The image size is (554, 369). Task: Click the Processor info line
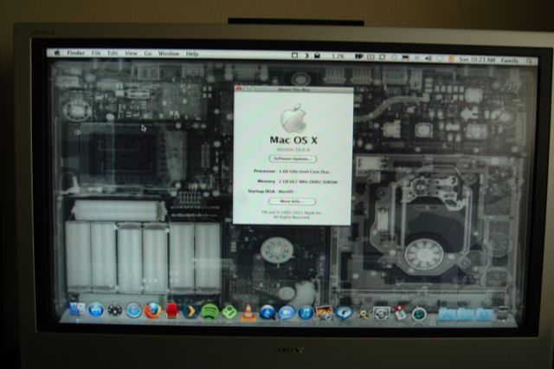(x=292, y=172)
